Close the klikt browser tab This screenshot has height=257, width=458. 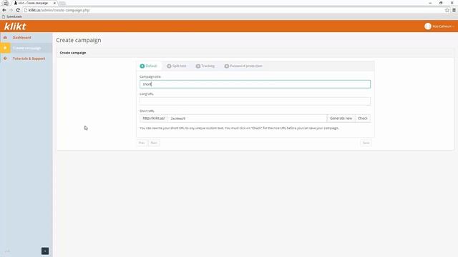(54, 3)
